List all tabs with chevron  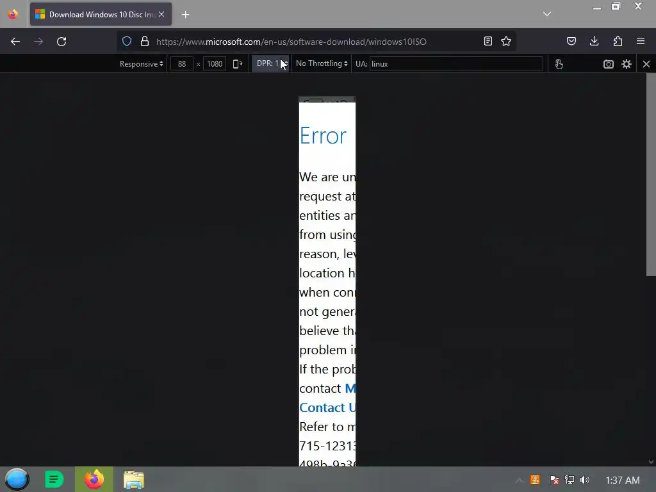(x=547, y=14)
